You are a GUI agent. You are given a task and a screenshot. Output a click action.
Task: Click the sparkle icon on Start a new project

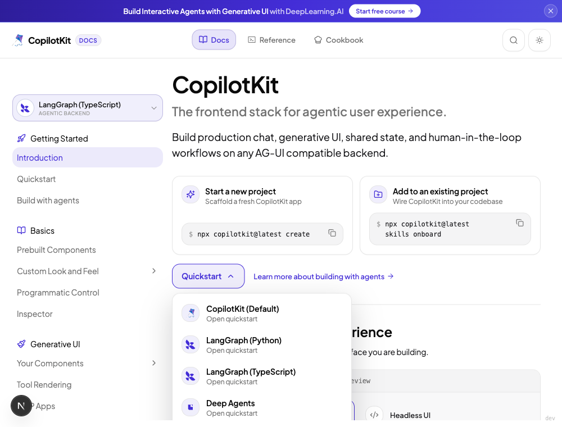(x=191, y=194)
